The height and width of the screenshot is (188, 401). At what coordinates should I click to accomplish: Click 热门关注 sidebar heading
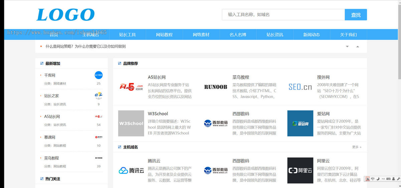(x=53, y=179)
